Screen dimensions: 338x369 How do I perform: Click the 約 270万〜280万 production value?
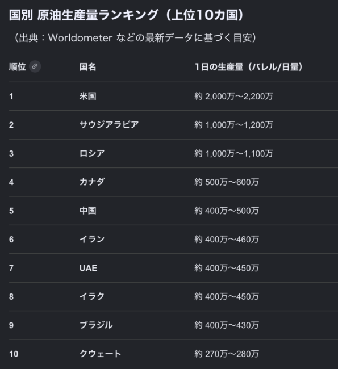pos(227,354)
